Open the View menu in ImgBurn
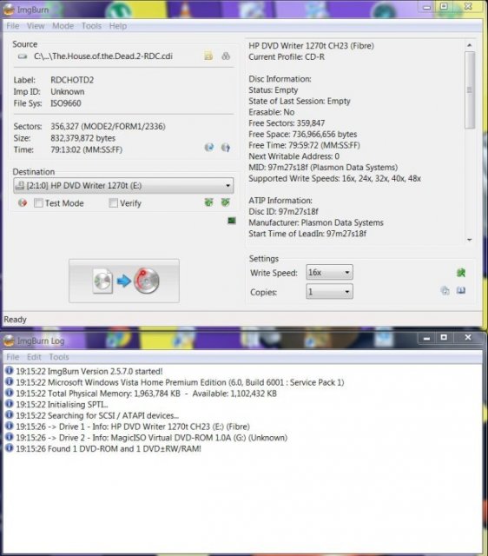The height and width of the screenshot is (556, 488). [x=36, y=26]
